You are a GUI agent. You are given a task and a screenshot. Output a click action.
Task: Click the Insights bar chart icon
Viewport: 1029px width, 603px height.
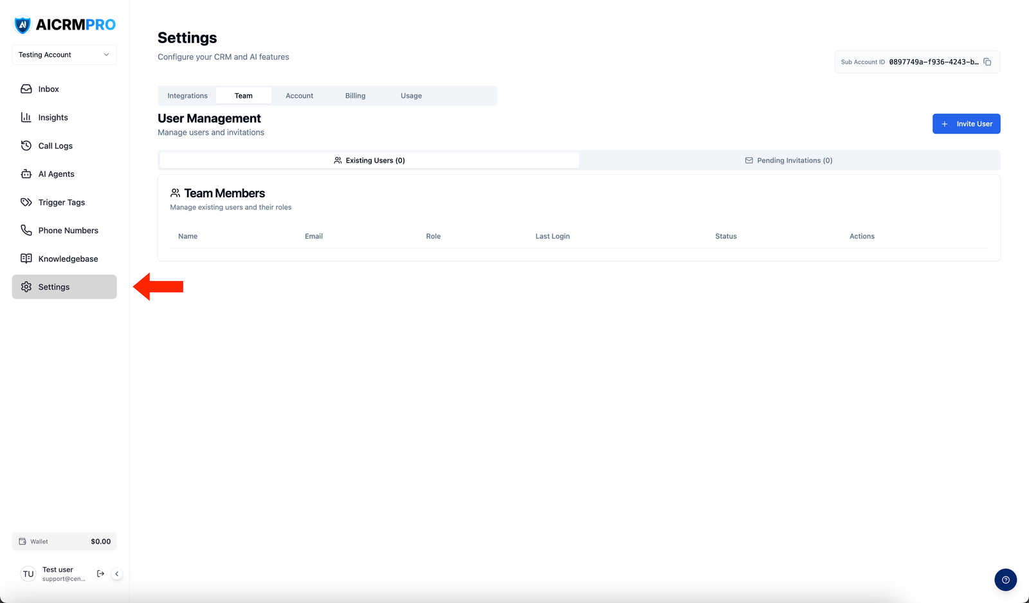26,117
